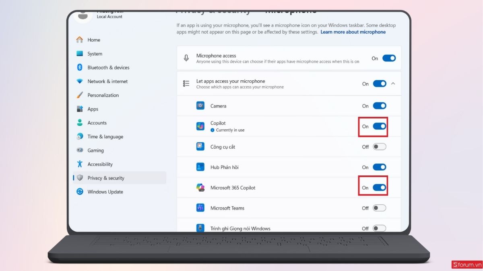
Task: Go to Time & language settings
Action: (x=119, y=137)
